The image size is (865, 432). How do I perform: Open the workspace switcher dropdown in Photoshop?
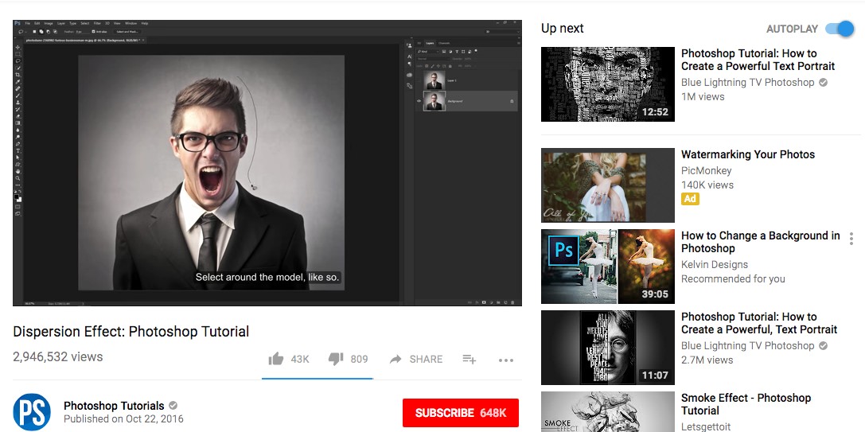pyautogui.click(x=503, y=32)
